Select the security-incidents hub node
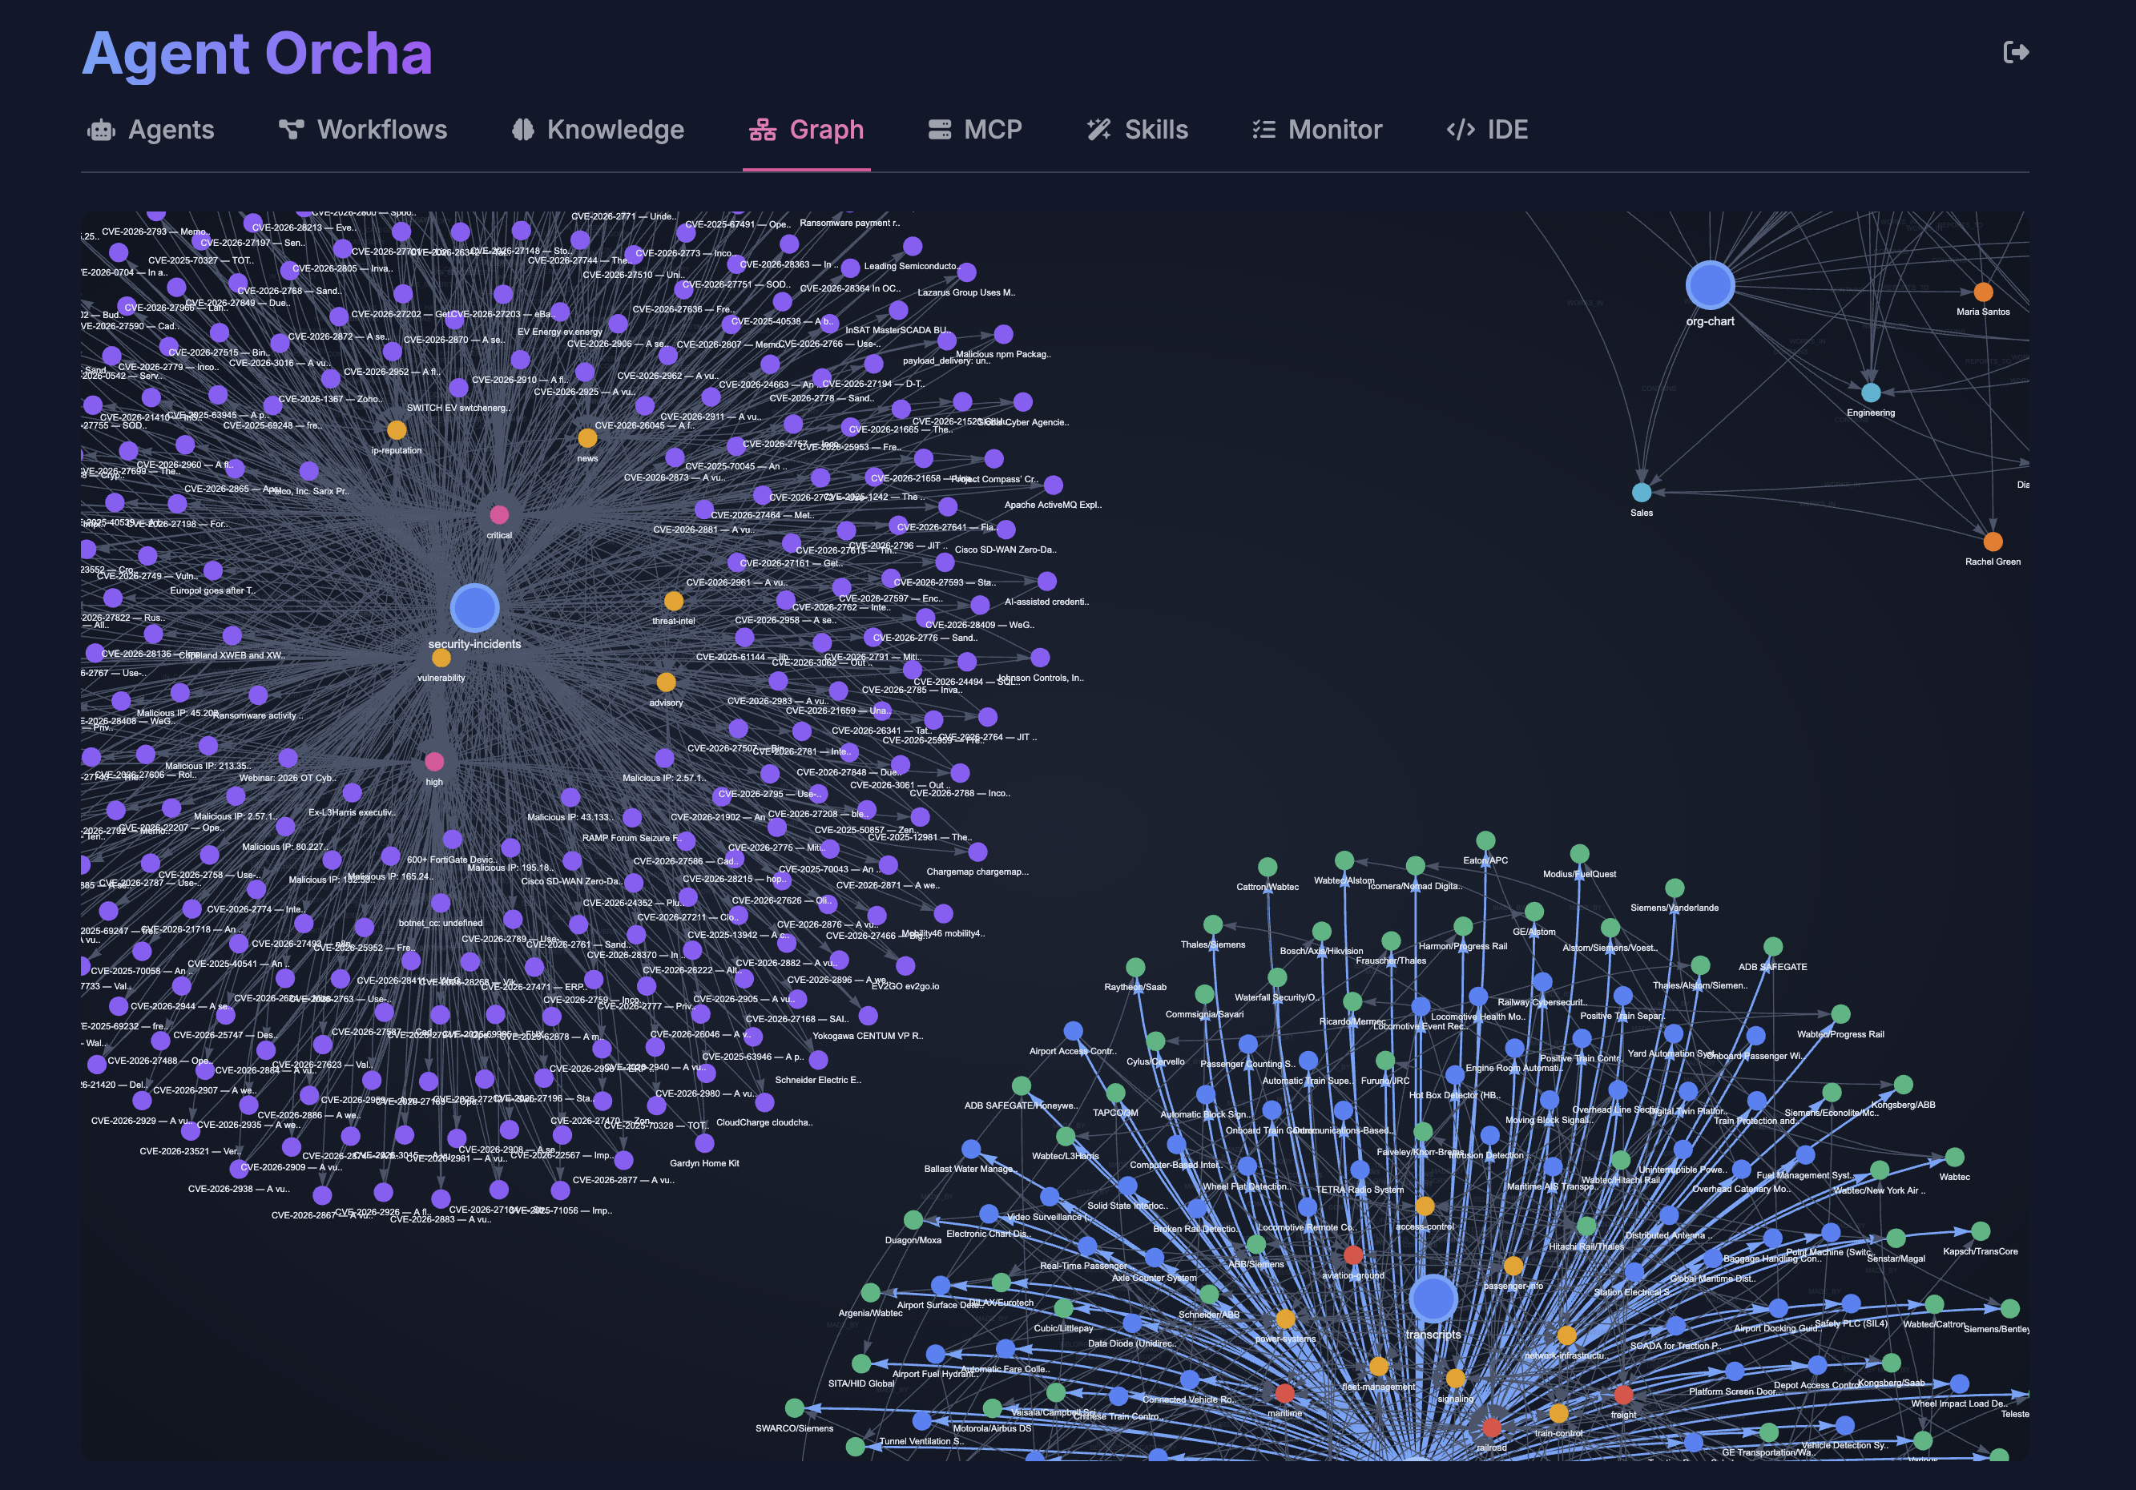Viewport: 2136px width, 1490px height. pos(474,607)
